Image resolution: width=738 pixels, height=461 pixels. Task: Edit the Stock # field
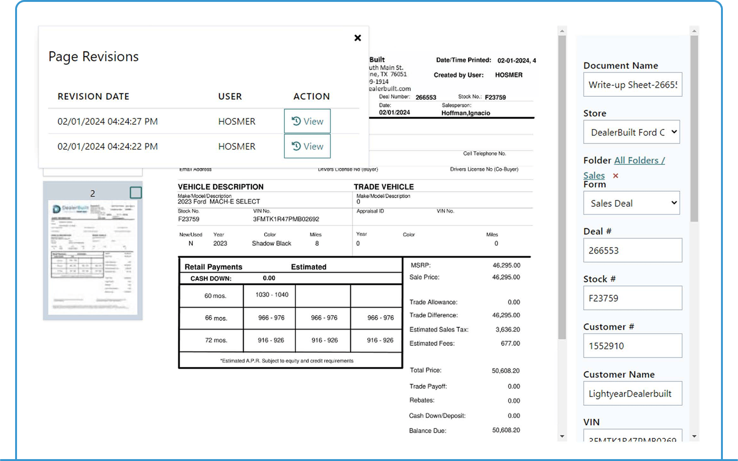(x=633, y=298)
